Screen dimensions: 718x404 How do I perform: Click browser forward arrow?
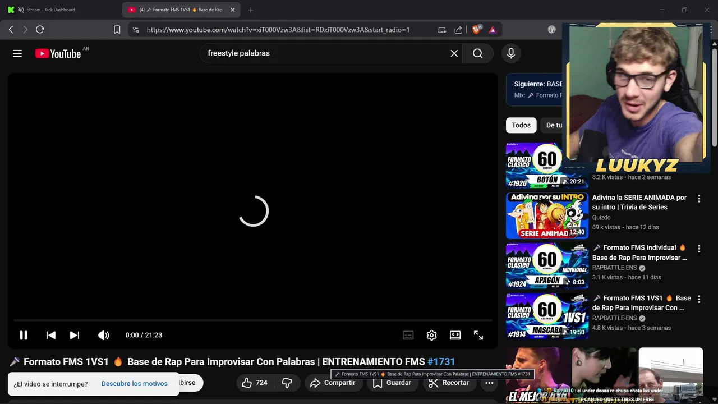pos(25,30)
